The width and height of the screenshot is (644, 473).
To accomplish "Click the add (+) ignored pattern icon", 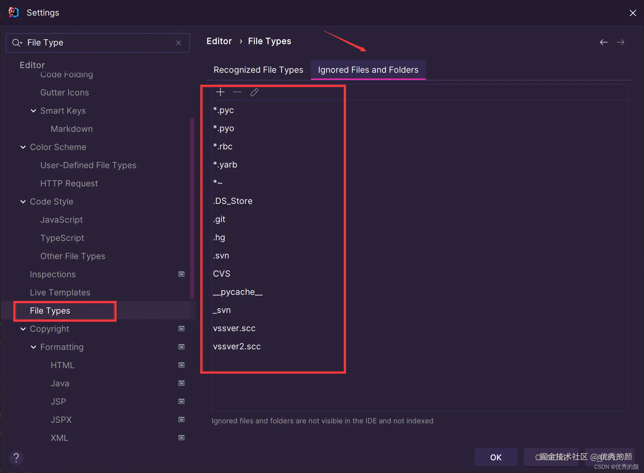I will tap(220, 92).
